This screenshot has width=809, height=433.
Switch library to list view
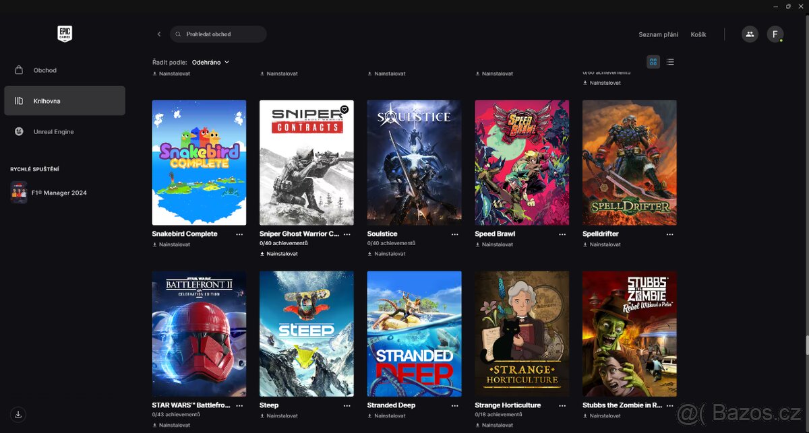pyautogui.click(x=670, y=61)
